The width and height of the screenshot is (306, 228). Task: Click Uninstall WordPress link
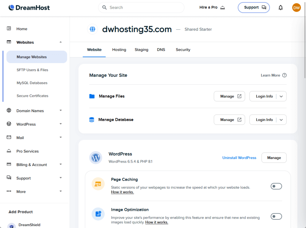pos(239,158)
